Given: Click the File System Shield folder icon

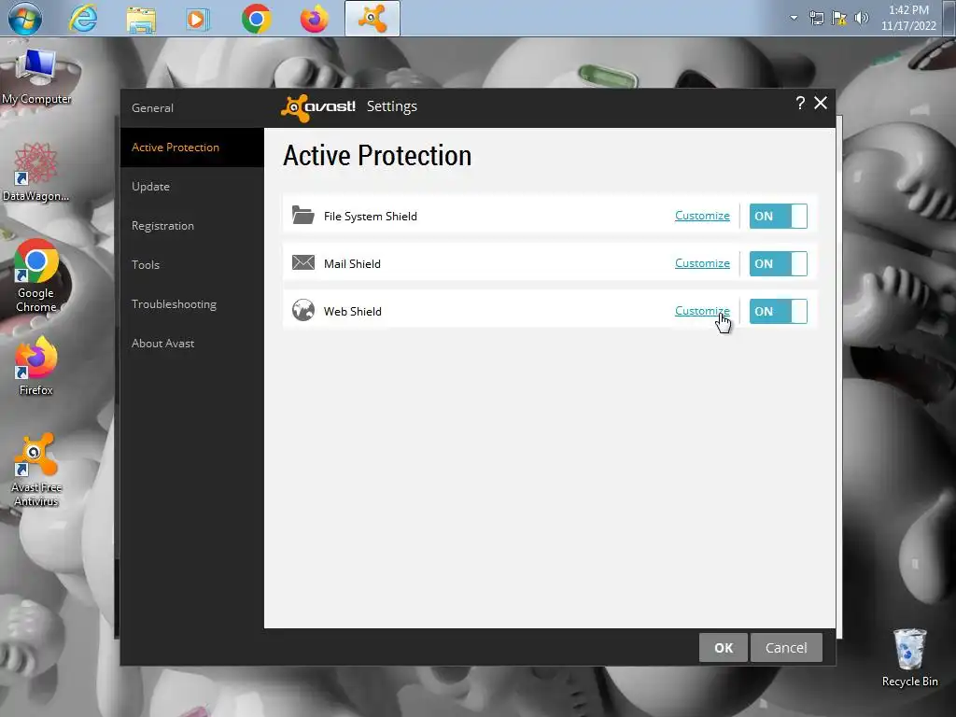Looking at the screenshot, I should click(303, 216).
